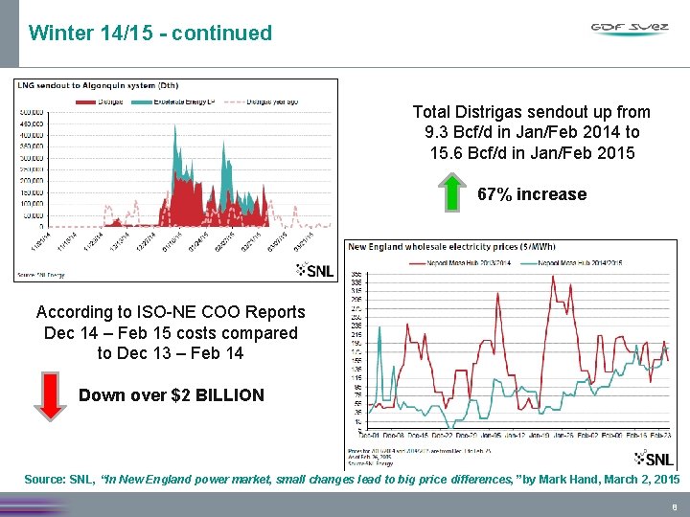The width and height of the screenshot is (690, 517).
Task: Click the red Distrigas legend swatch
Action: coord(86,102)
